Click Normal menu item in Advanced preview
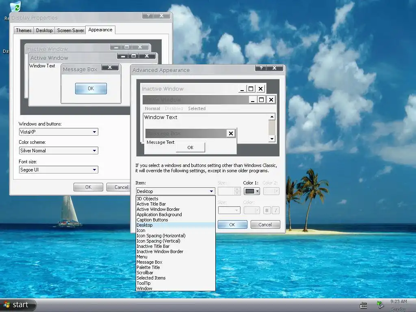This screenshot has width=416, height=312. point(152,108)
